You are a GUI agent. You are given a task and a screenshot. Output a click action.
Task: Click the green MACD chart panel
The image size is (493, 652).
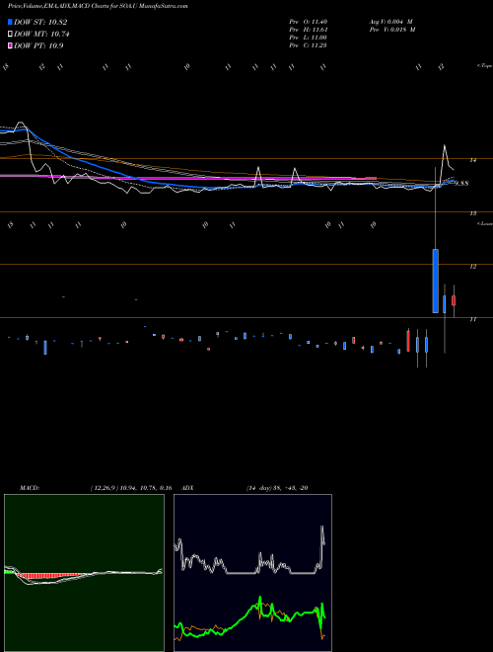pyautogui.click(x=84, y=573)
